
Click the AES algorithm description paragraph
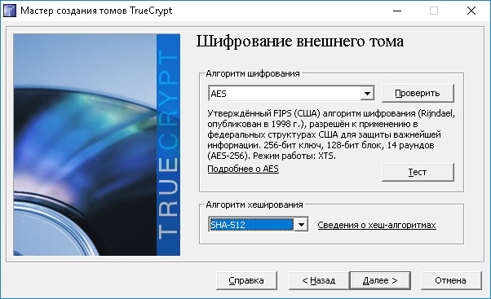331,134
